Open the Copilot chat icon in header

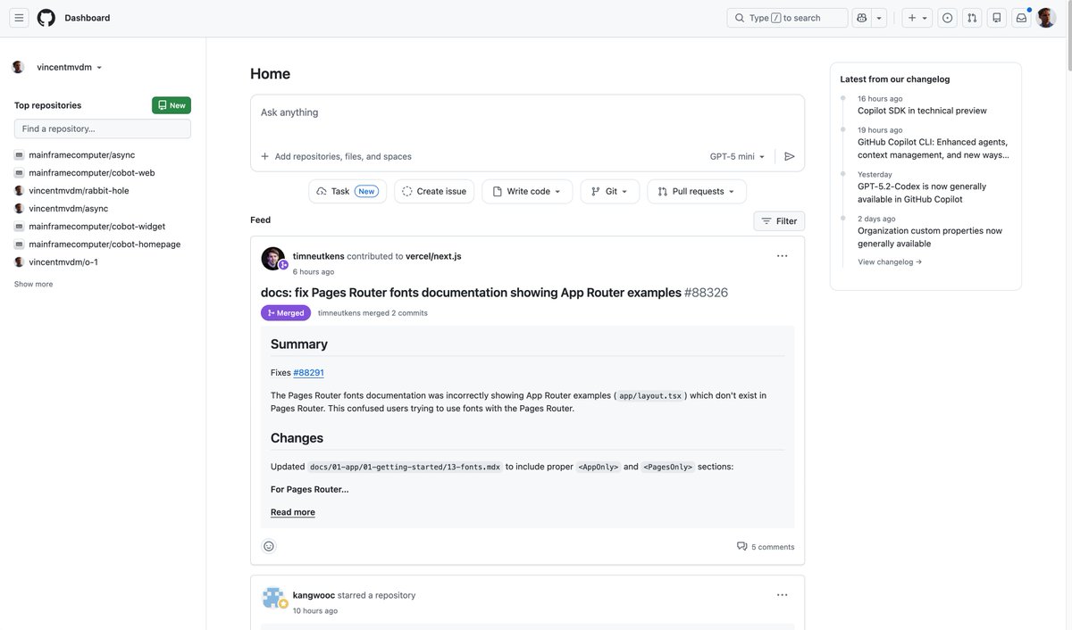click(x=861, y=18)
